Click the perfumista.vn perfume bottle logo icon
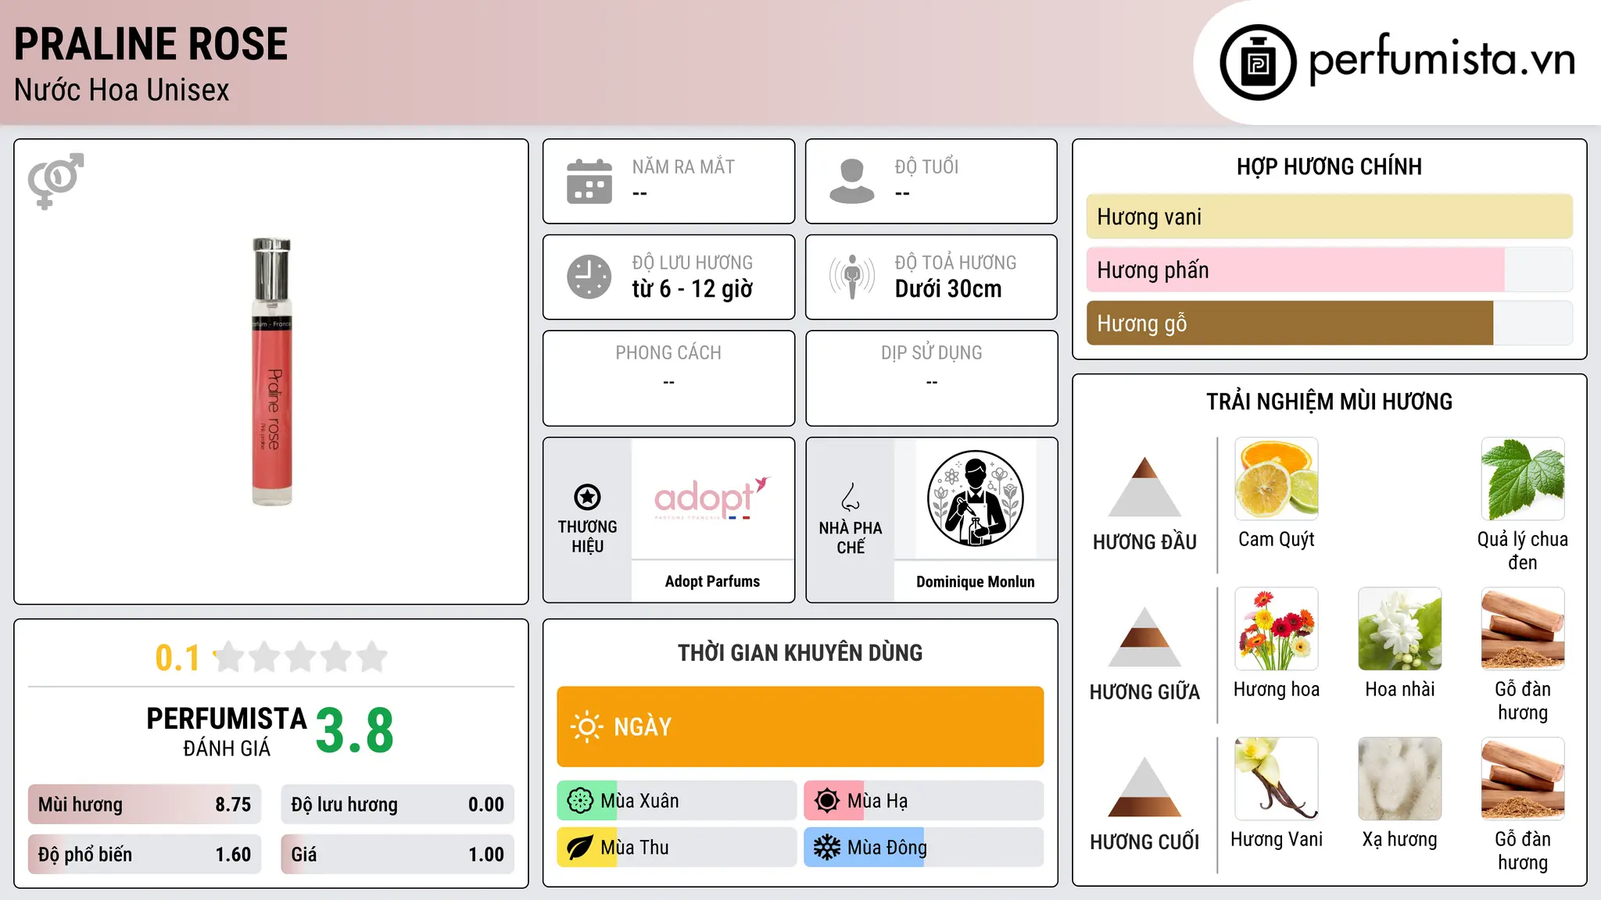 click(1258, 62)
